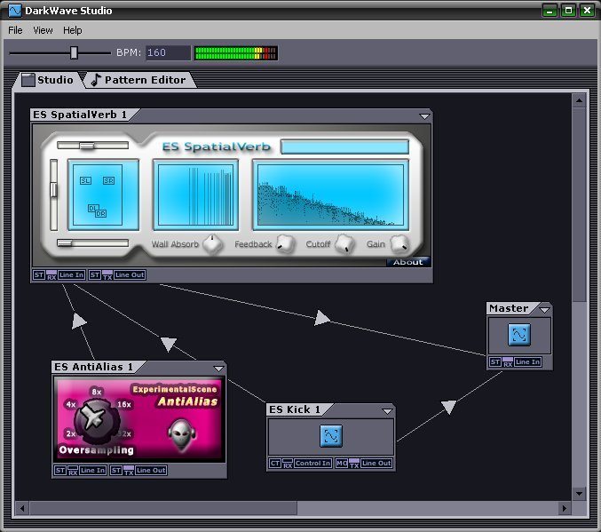Screen dimensions: 601x532
Task: Click the ST badge on Master Line In
Action: pyautogui.click(x=495, y=362)
